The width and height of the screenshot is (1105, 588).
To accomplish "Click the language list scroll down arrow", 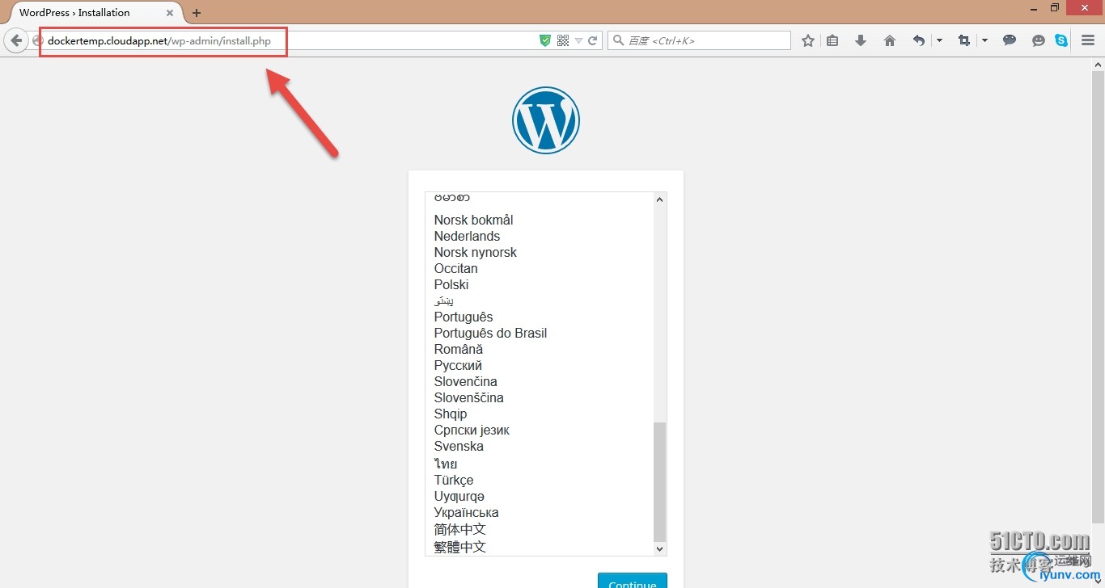I will (659, 548).
